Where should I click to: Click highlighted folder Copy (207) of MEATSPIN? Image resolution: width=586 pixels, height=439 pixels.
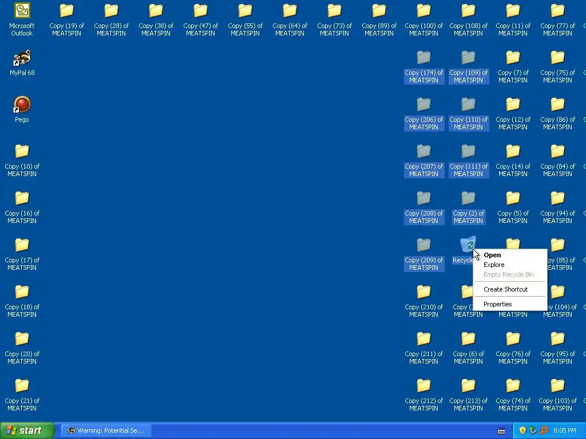tap(423, 160)
